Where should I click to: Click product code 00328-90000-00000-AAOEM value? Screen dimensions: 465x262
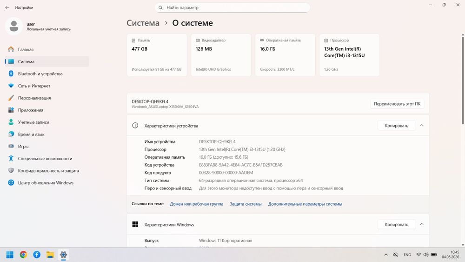pyautogui.click(x=226, y=172)
